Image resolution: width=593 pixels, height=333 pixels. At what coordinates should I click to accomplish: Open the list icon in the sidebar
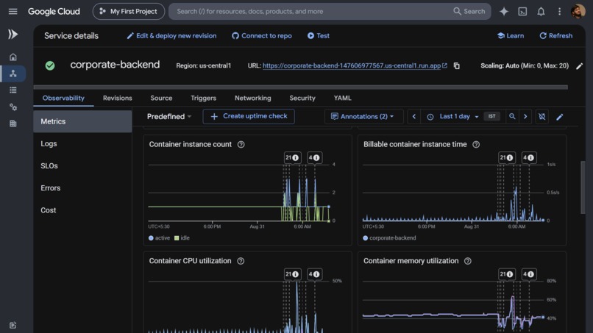(13, 90)
